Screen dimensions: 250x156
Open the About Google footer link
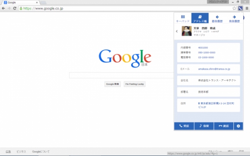(41, 151)
